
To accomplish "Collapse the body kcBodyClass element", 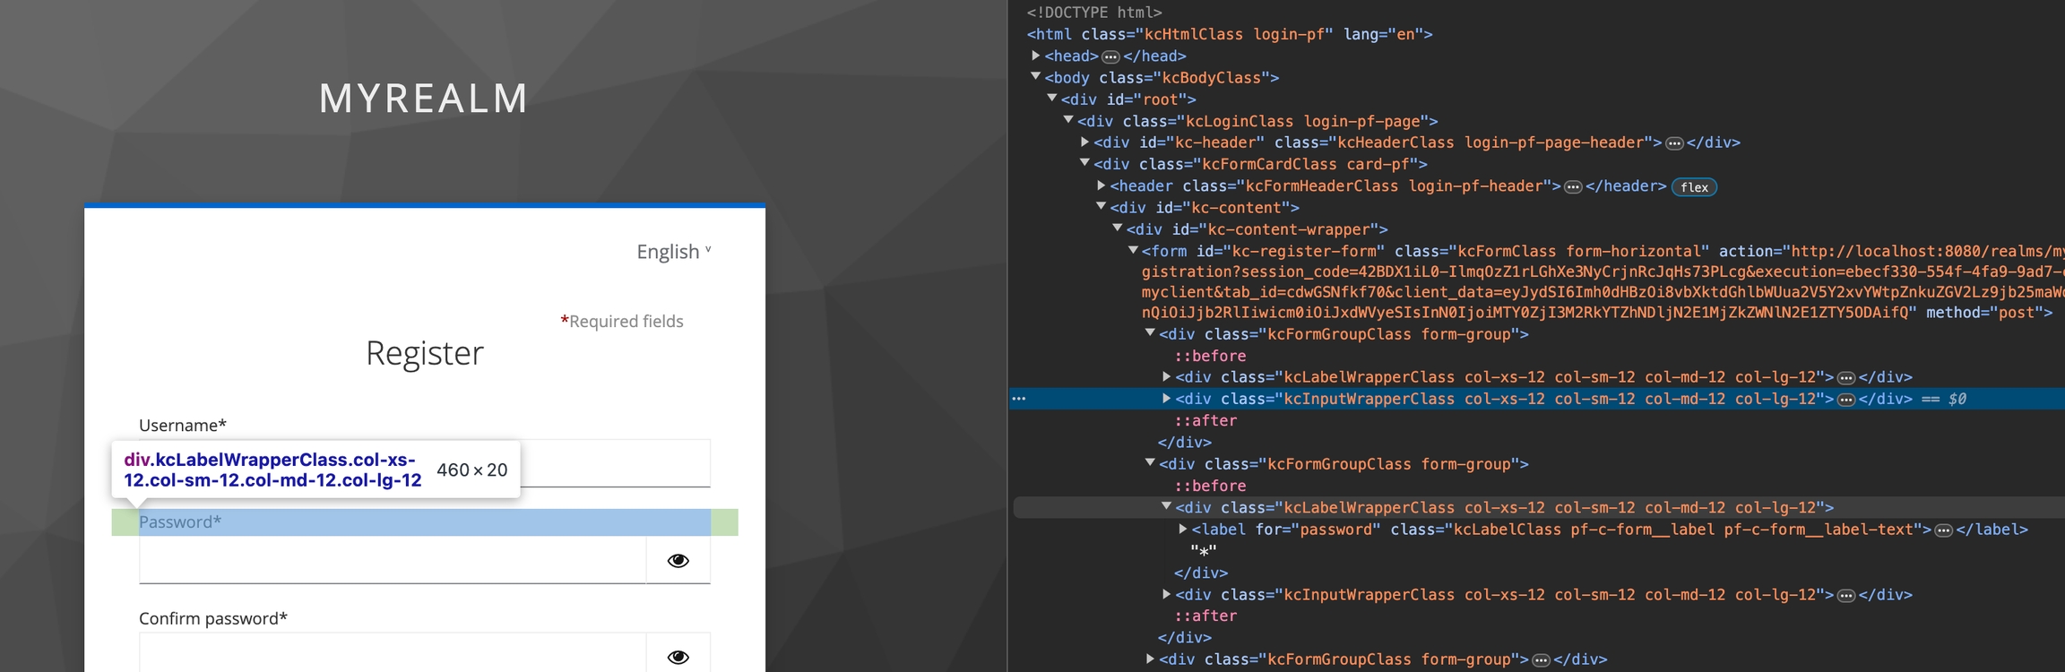I will click(x=1036, y=77).
